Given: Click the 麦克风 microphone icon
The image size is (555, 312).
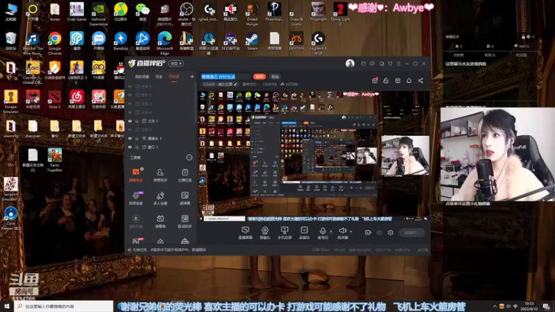Looking at the screenshot, I should click(323, 231).
